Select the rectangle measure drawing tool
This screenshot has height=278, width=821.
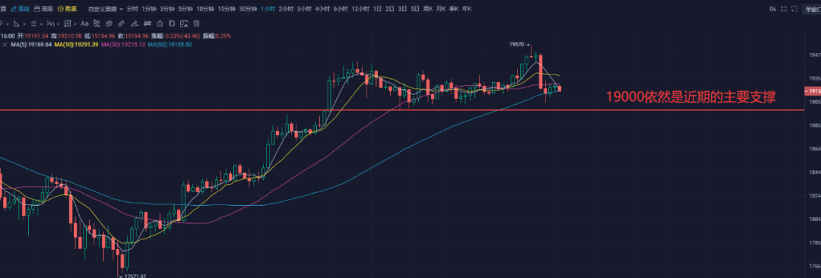[x=68, y=24]
